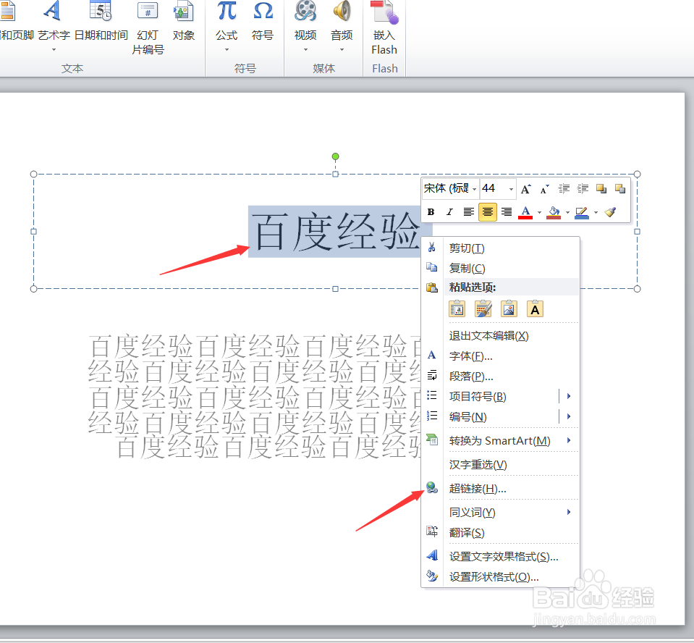Viewport: 694px width, 643px height.
Task: Choose Cut (剪切) from context menu
Action: pos(500,248)
